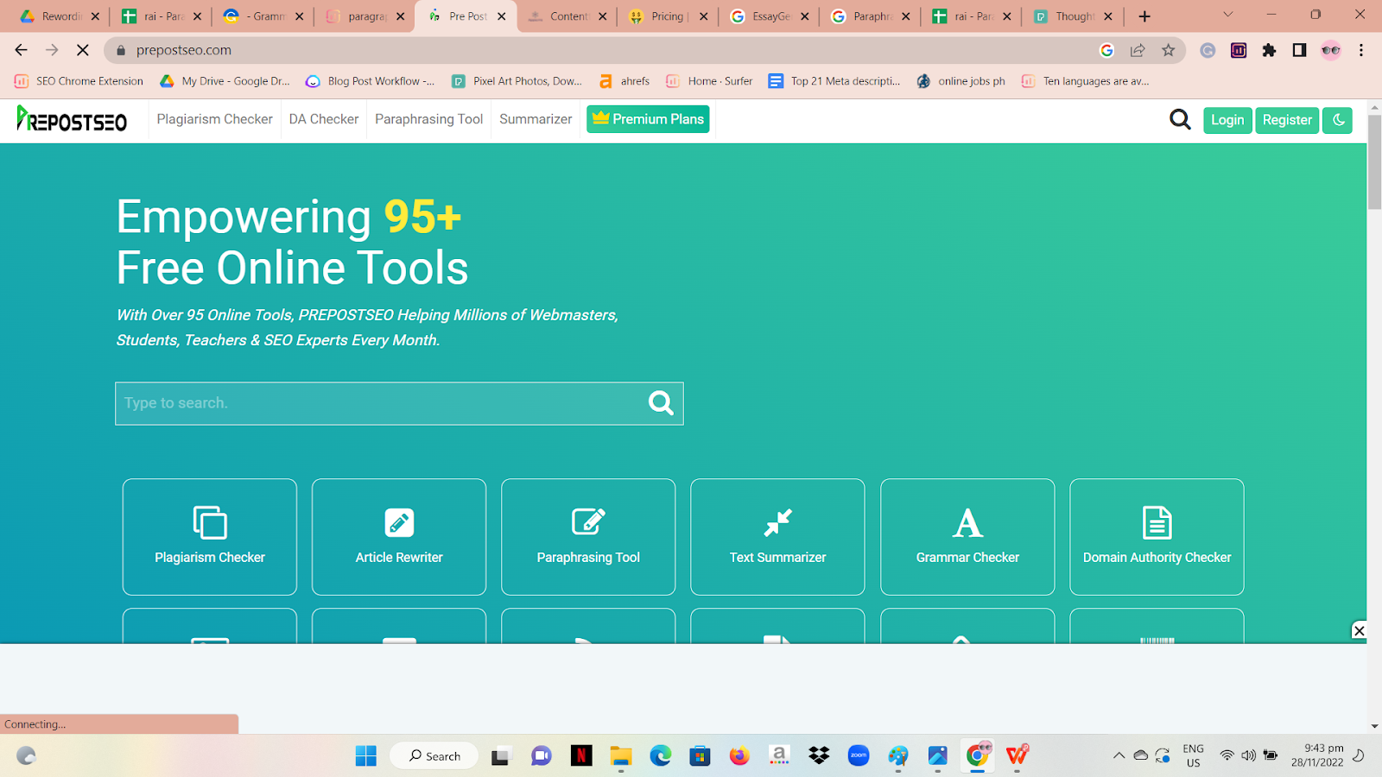This screenshot has width=1382, height=777.
Task: Switch to the Pricing browser tab
Action: [x=669, y=16]
